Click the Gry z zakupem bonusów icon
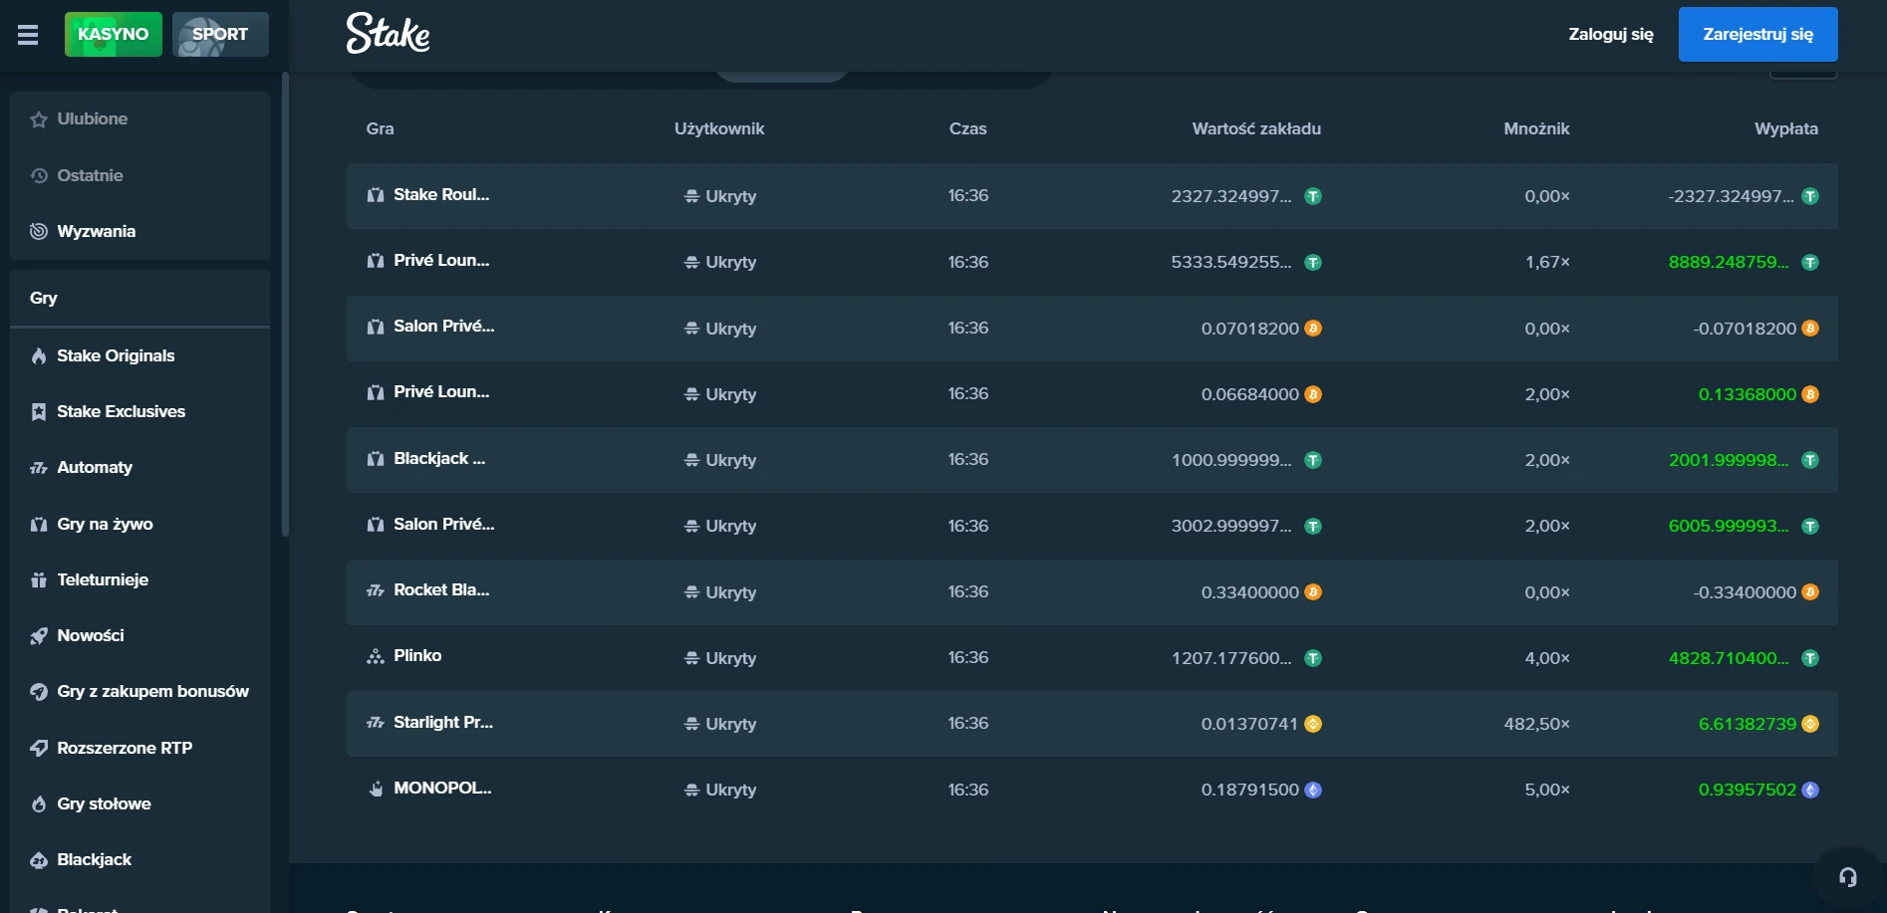Image resolution: width=1887 pixels, height=913 pixels. [x=39, y=691]
